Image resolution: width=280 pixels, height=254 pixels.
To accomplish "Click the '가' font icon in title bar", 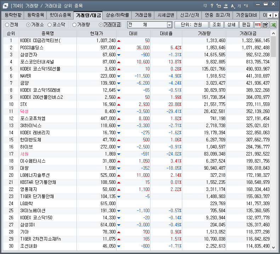I will (239, 6).
